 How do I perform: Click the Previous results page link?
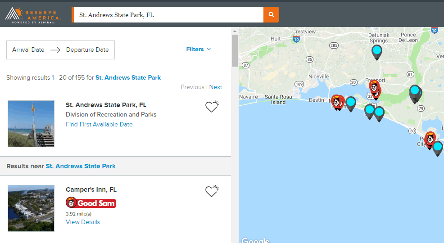193,87
